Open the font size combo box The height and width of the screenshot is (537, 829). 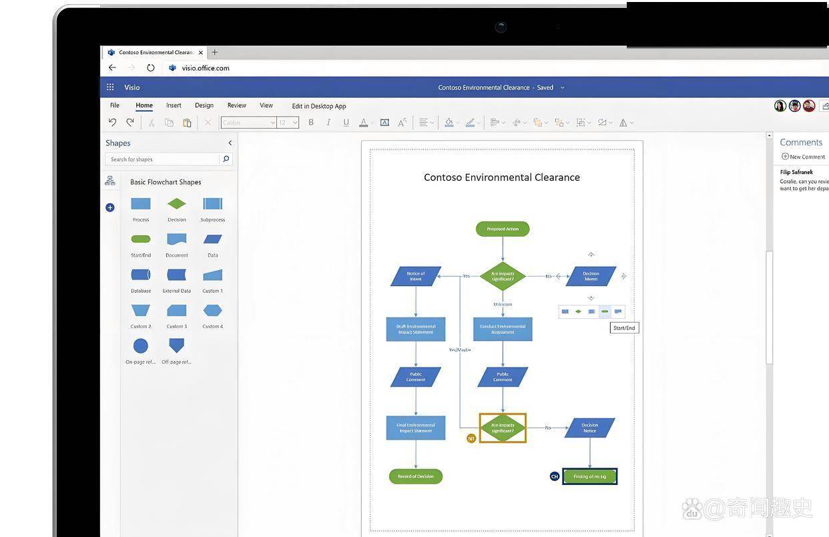288,123
